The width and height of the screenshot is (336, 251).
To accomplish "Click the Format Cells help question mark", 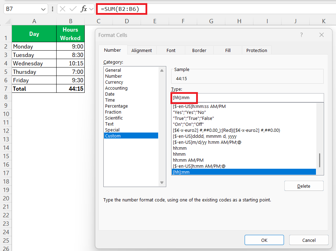I will click(302, 35).
